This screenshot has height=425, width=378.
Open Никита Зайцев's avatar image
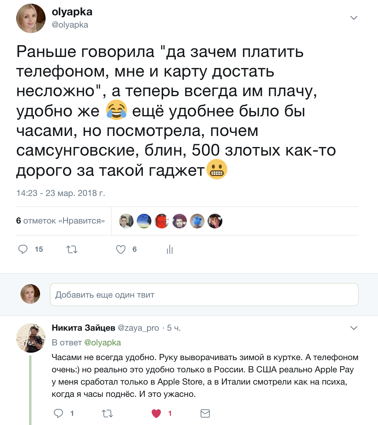(31, 338)
